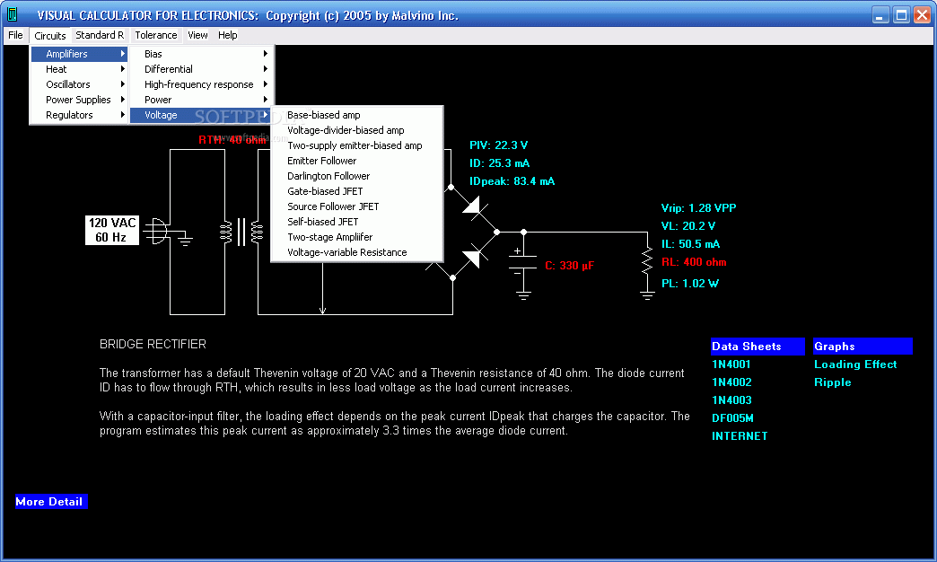The image size is (937, 562).
Task: Expand the Power Supplies submenu
Action: (x=80, y=100)
